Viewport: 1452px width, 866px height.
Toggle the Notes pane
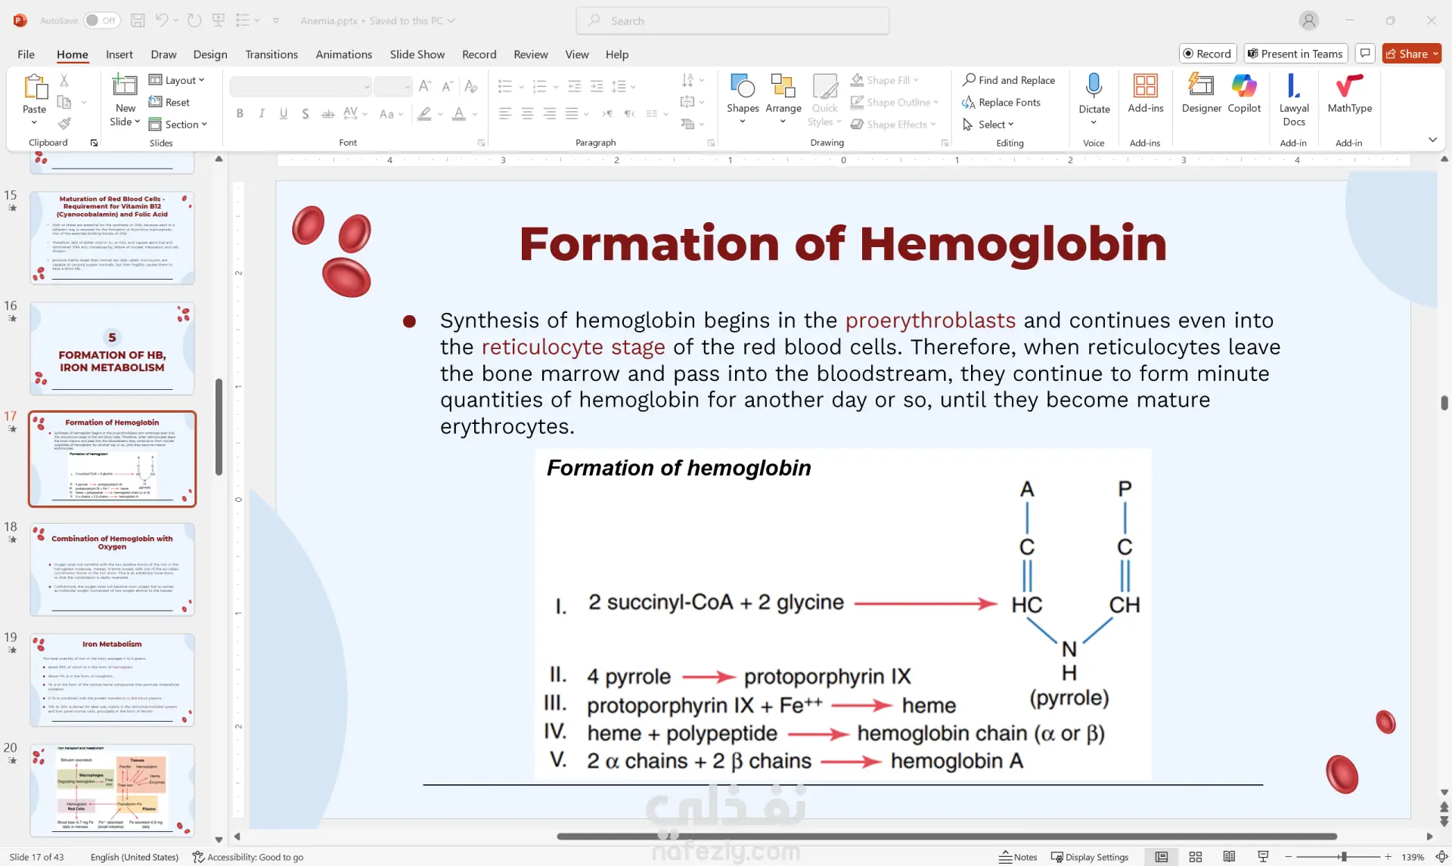point(1018,857)
